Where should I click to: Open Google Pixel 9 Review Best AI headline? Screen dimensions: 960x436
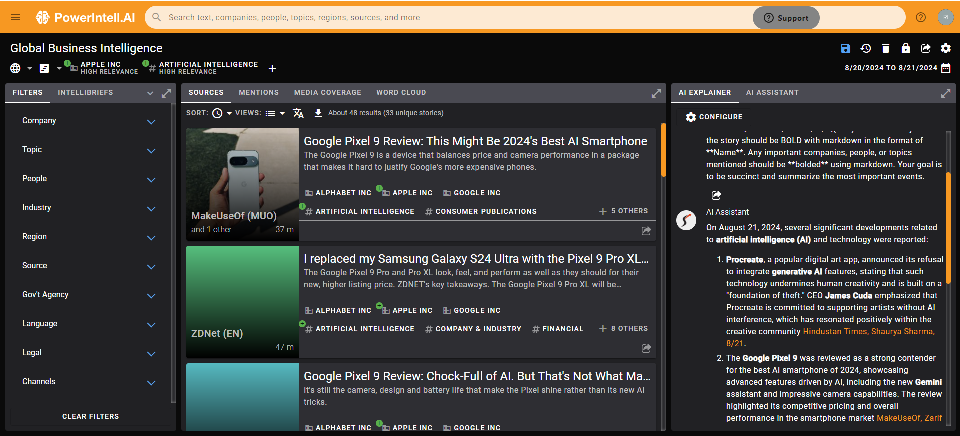click(475, 141)
